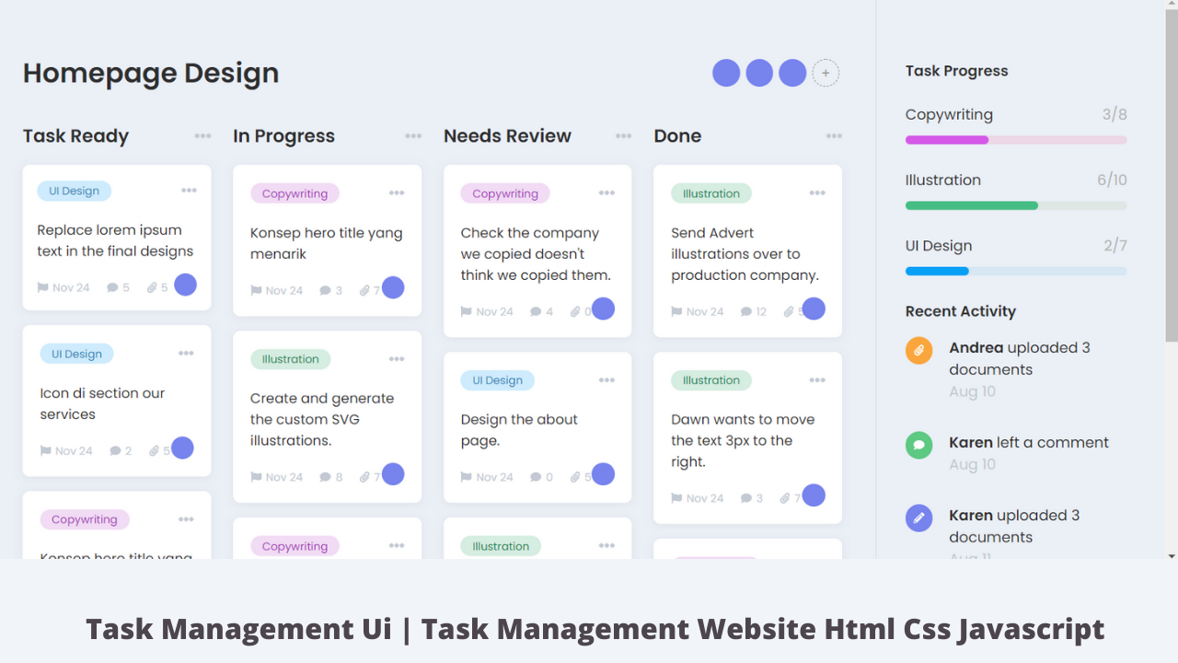Click flag icon on Replace lorem ipsum card
Screen dimensions: 1178x663
pos(42,287)
